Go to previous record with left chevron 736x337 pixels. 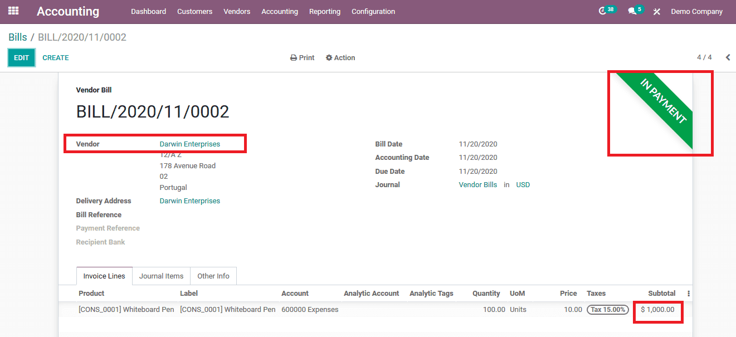(x=728, y=57)
